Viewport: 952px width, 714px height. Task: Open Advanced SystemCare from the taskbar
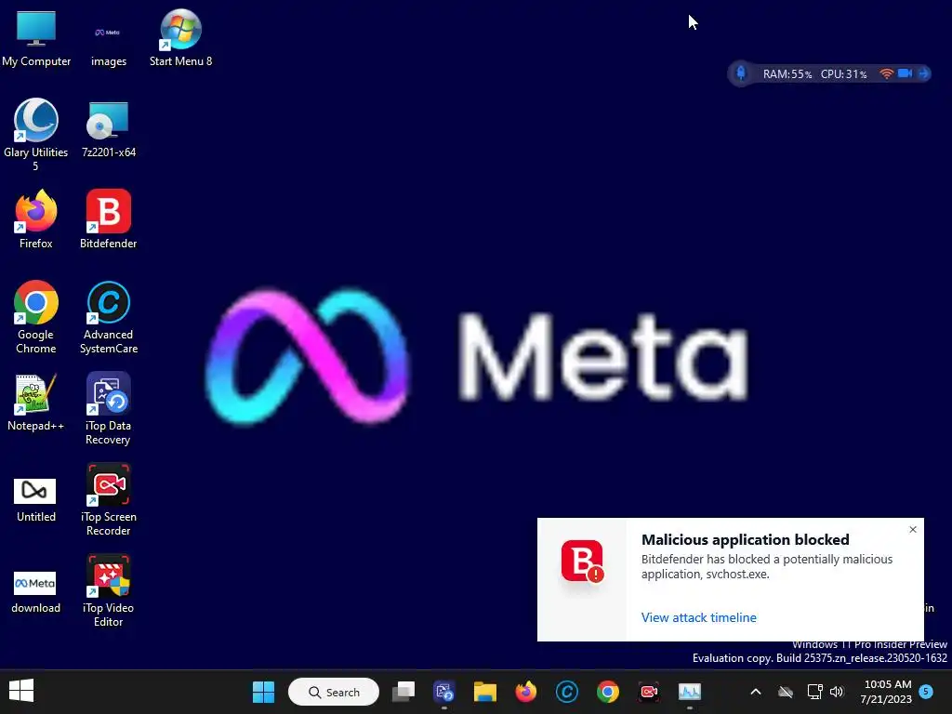click(x=566, y=692)
